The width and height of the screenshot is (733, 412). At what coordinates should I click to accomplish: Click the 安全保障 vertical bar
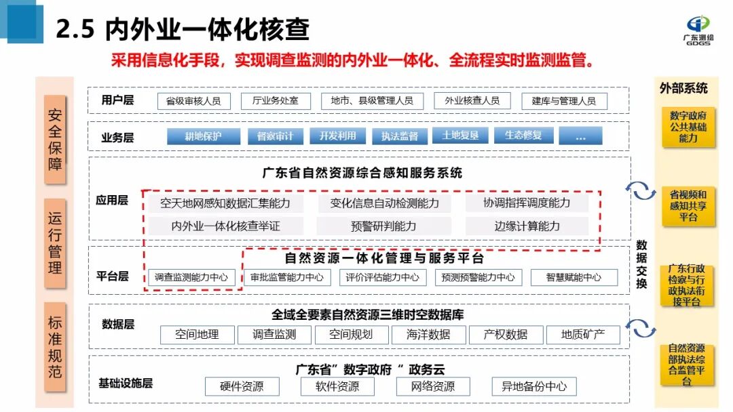[55, 140]
